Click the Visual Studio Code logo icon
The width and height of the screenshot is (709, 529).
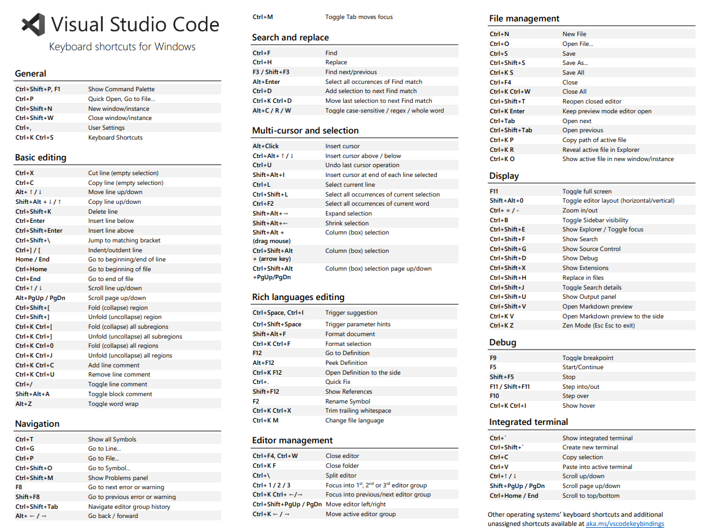point(34,24)
